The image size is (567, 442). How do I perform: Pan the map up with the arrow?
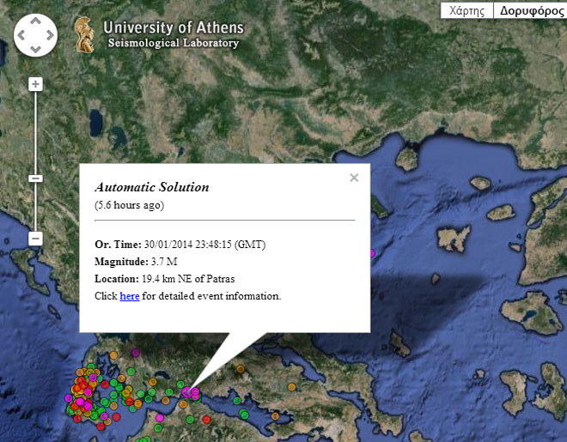35,22
